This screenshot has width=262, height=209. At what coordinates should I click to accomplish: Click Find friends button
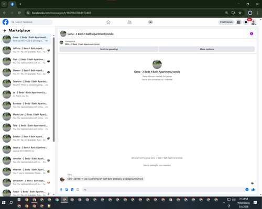point(226,22)
